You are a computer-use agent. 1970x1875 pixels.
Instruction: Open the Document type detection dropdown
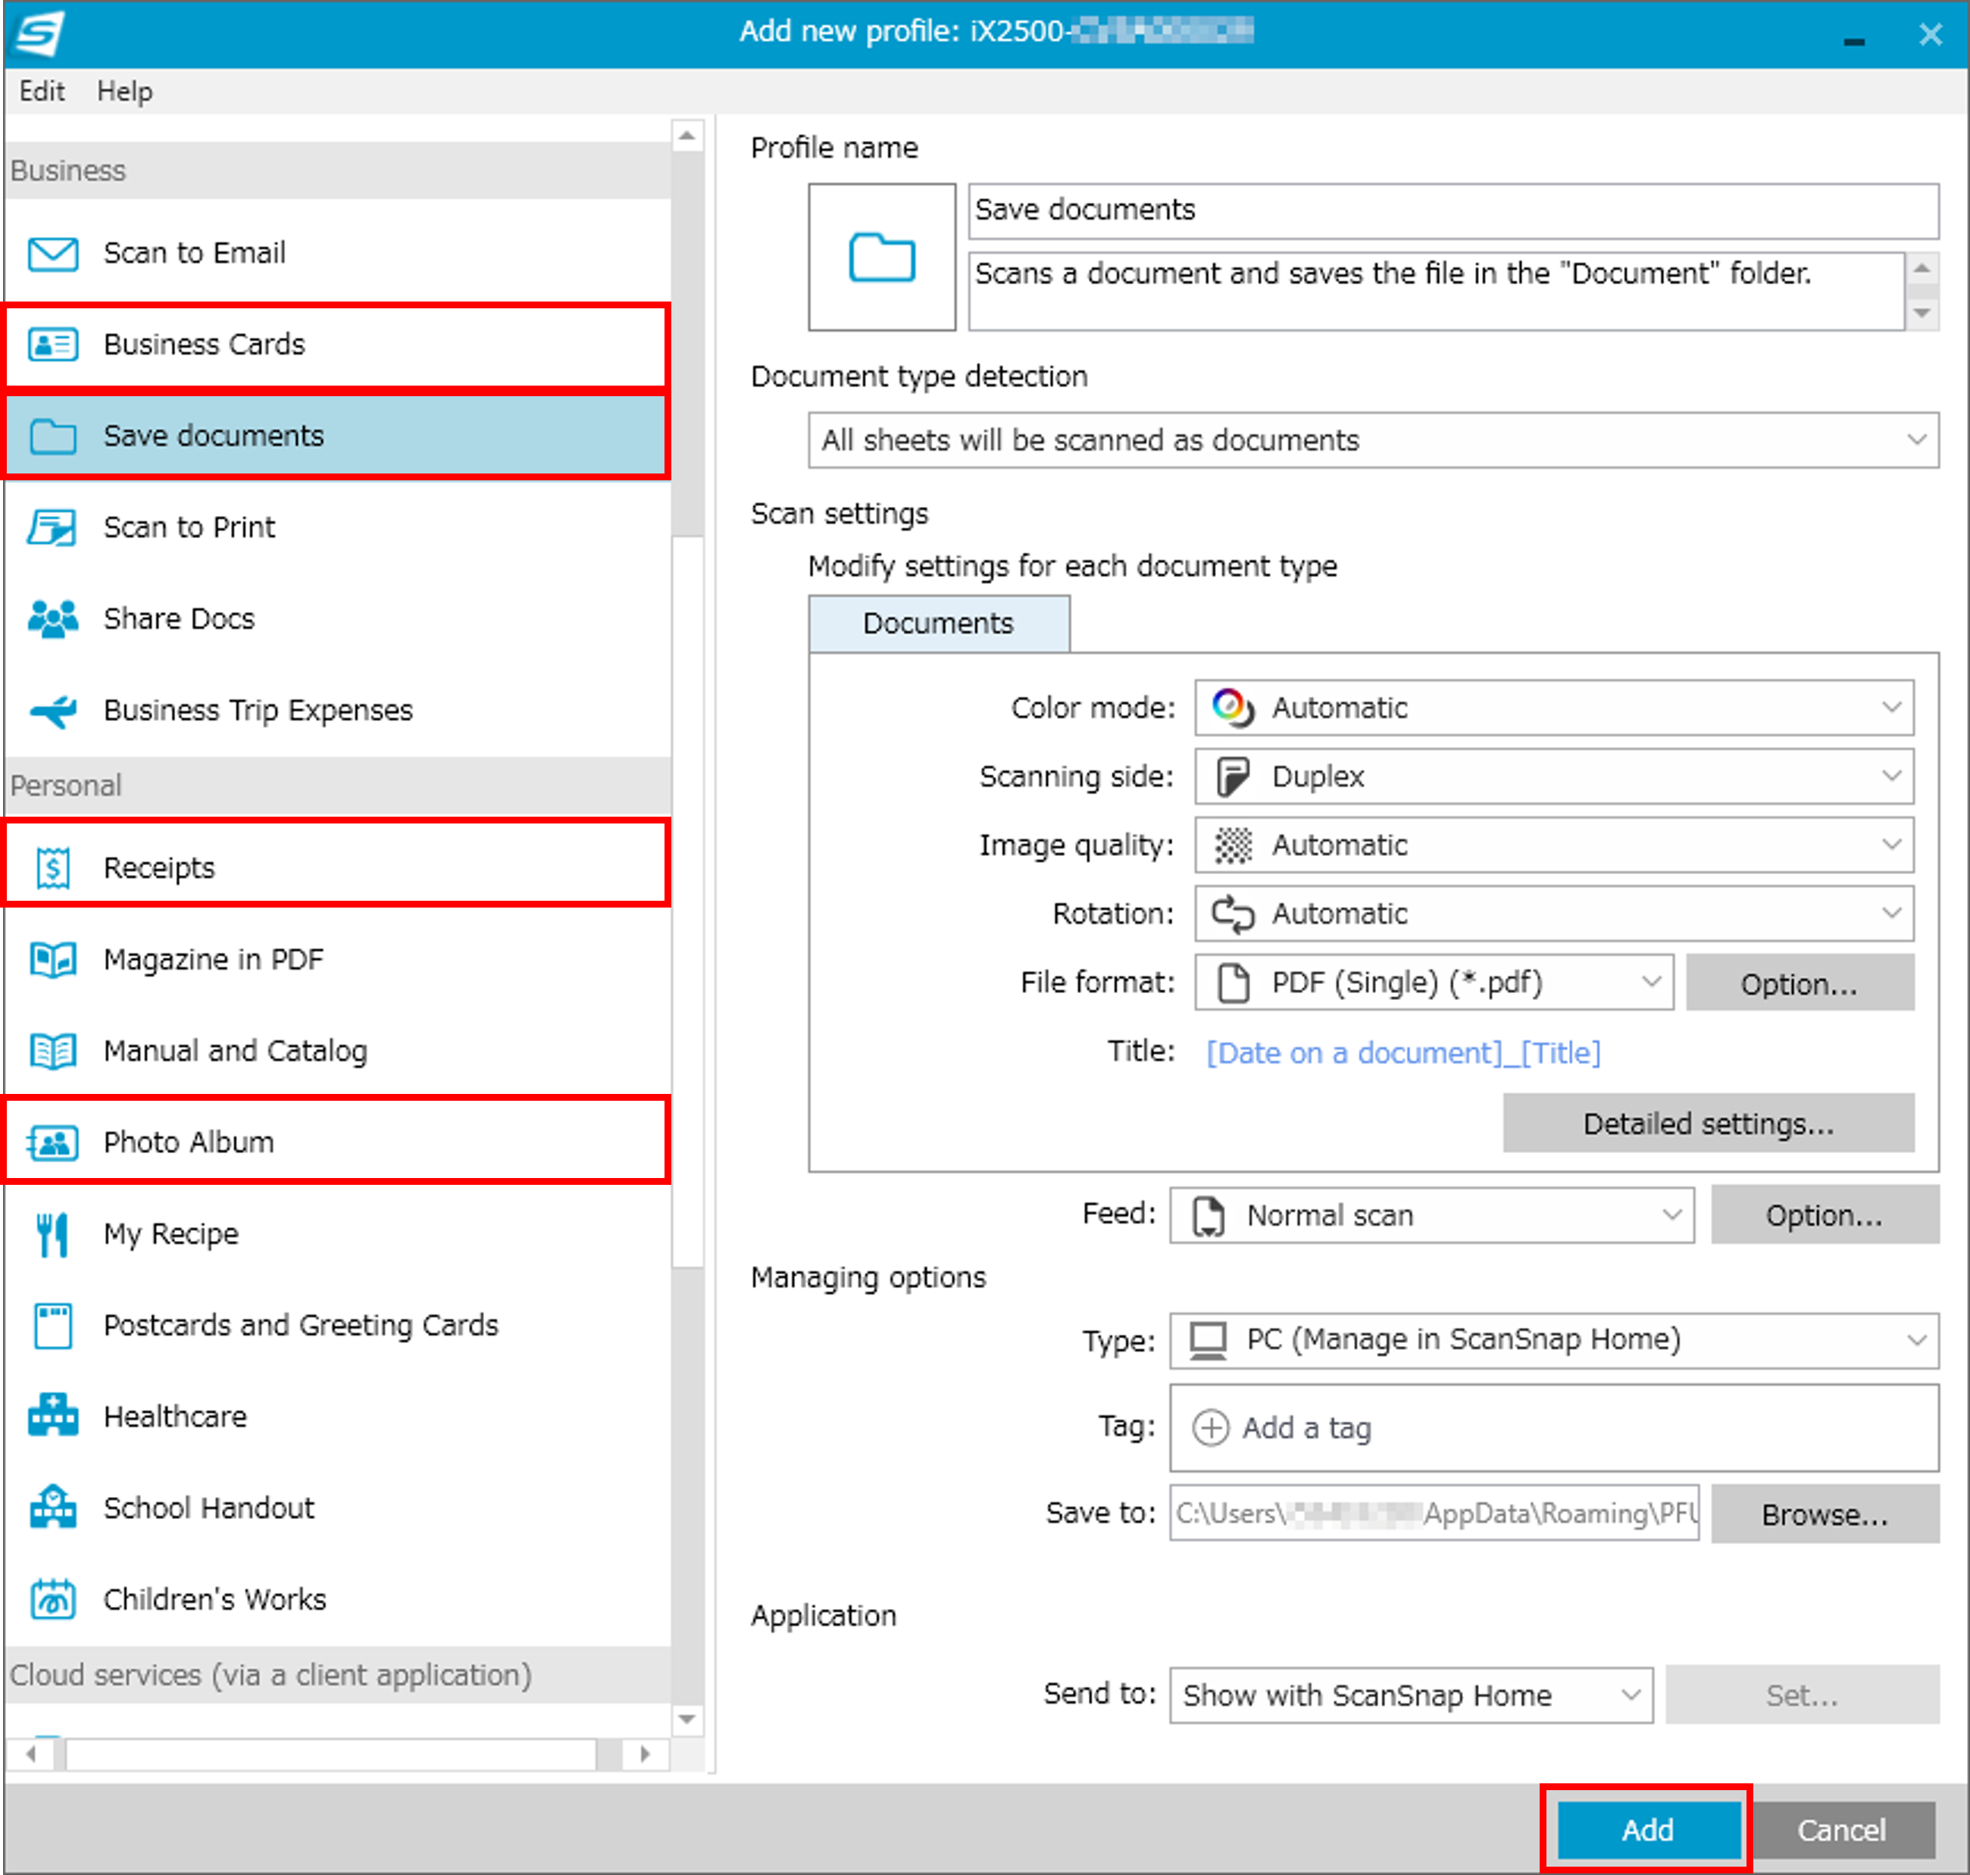tap(1373, 441)
